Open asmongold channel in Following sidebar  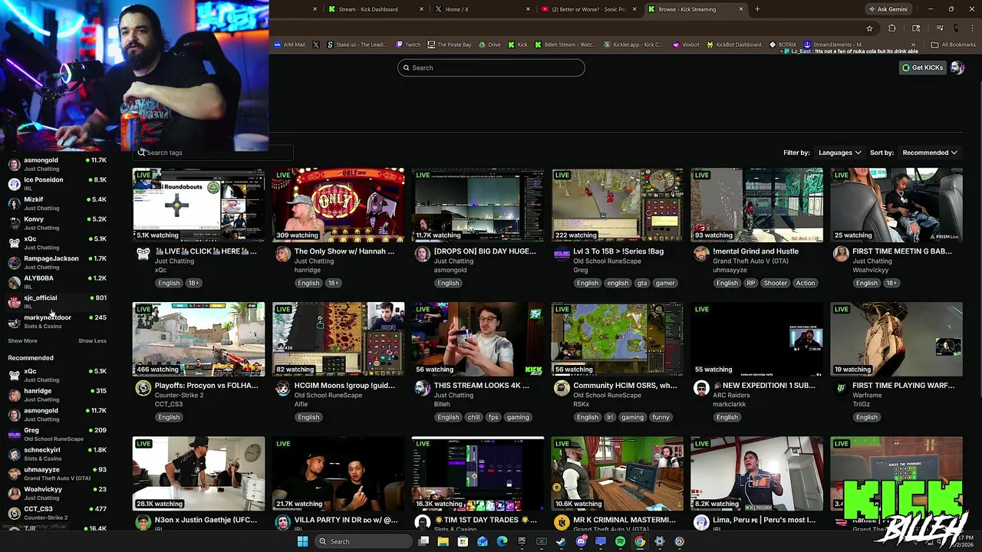(x=58, y=164)
